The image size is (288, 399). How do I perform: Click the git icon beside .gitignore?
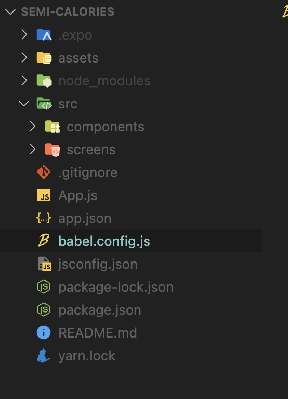tap(44, 172)
